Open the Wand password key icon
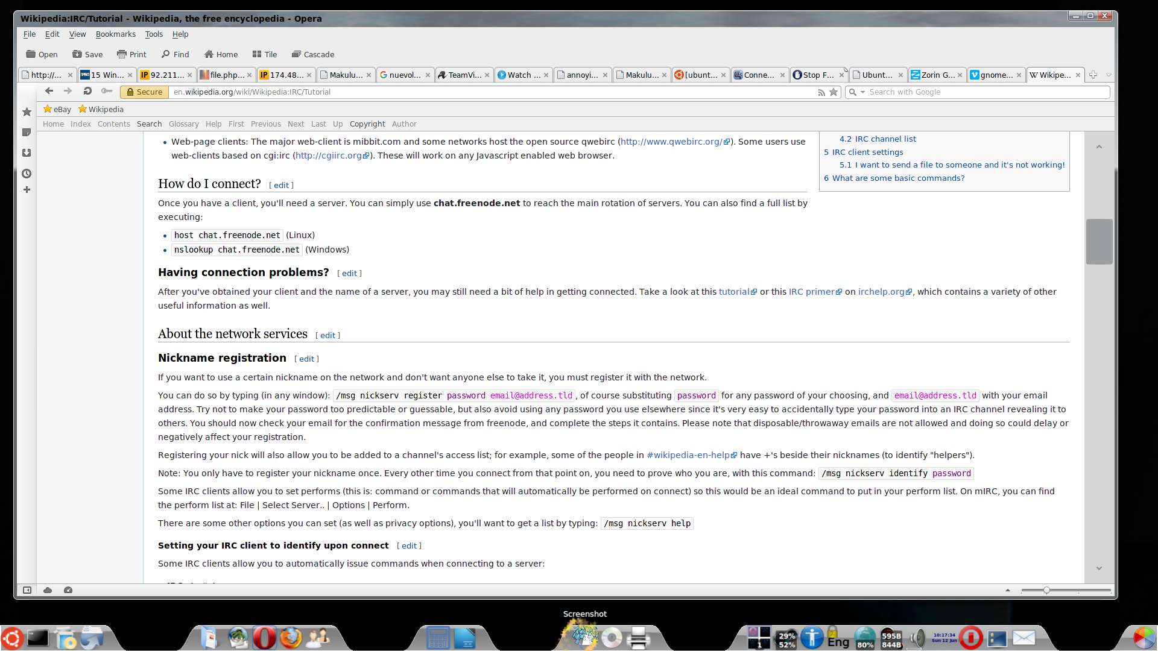This screenshot has width=1158, height=651. click(107, 92)
